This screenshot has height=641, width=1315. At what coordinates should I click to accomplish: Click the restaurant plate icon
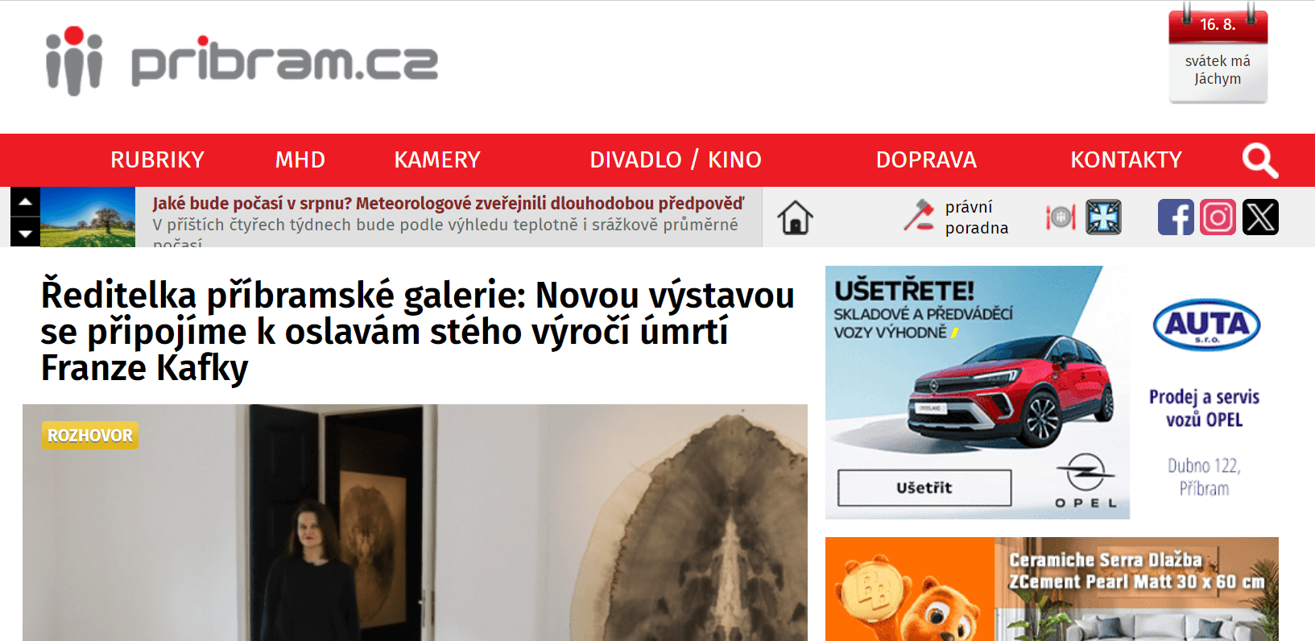1061,217
